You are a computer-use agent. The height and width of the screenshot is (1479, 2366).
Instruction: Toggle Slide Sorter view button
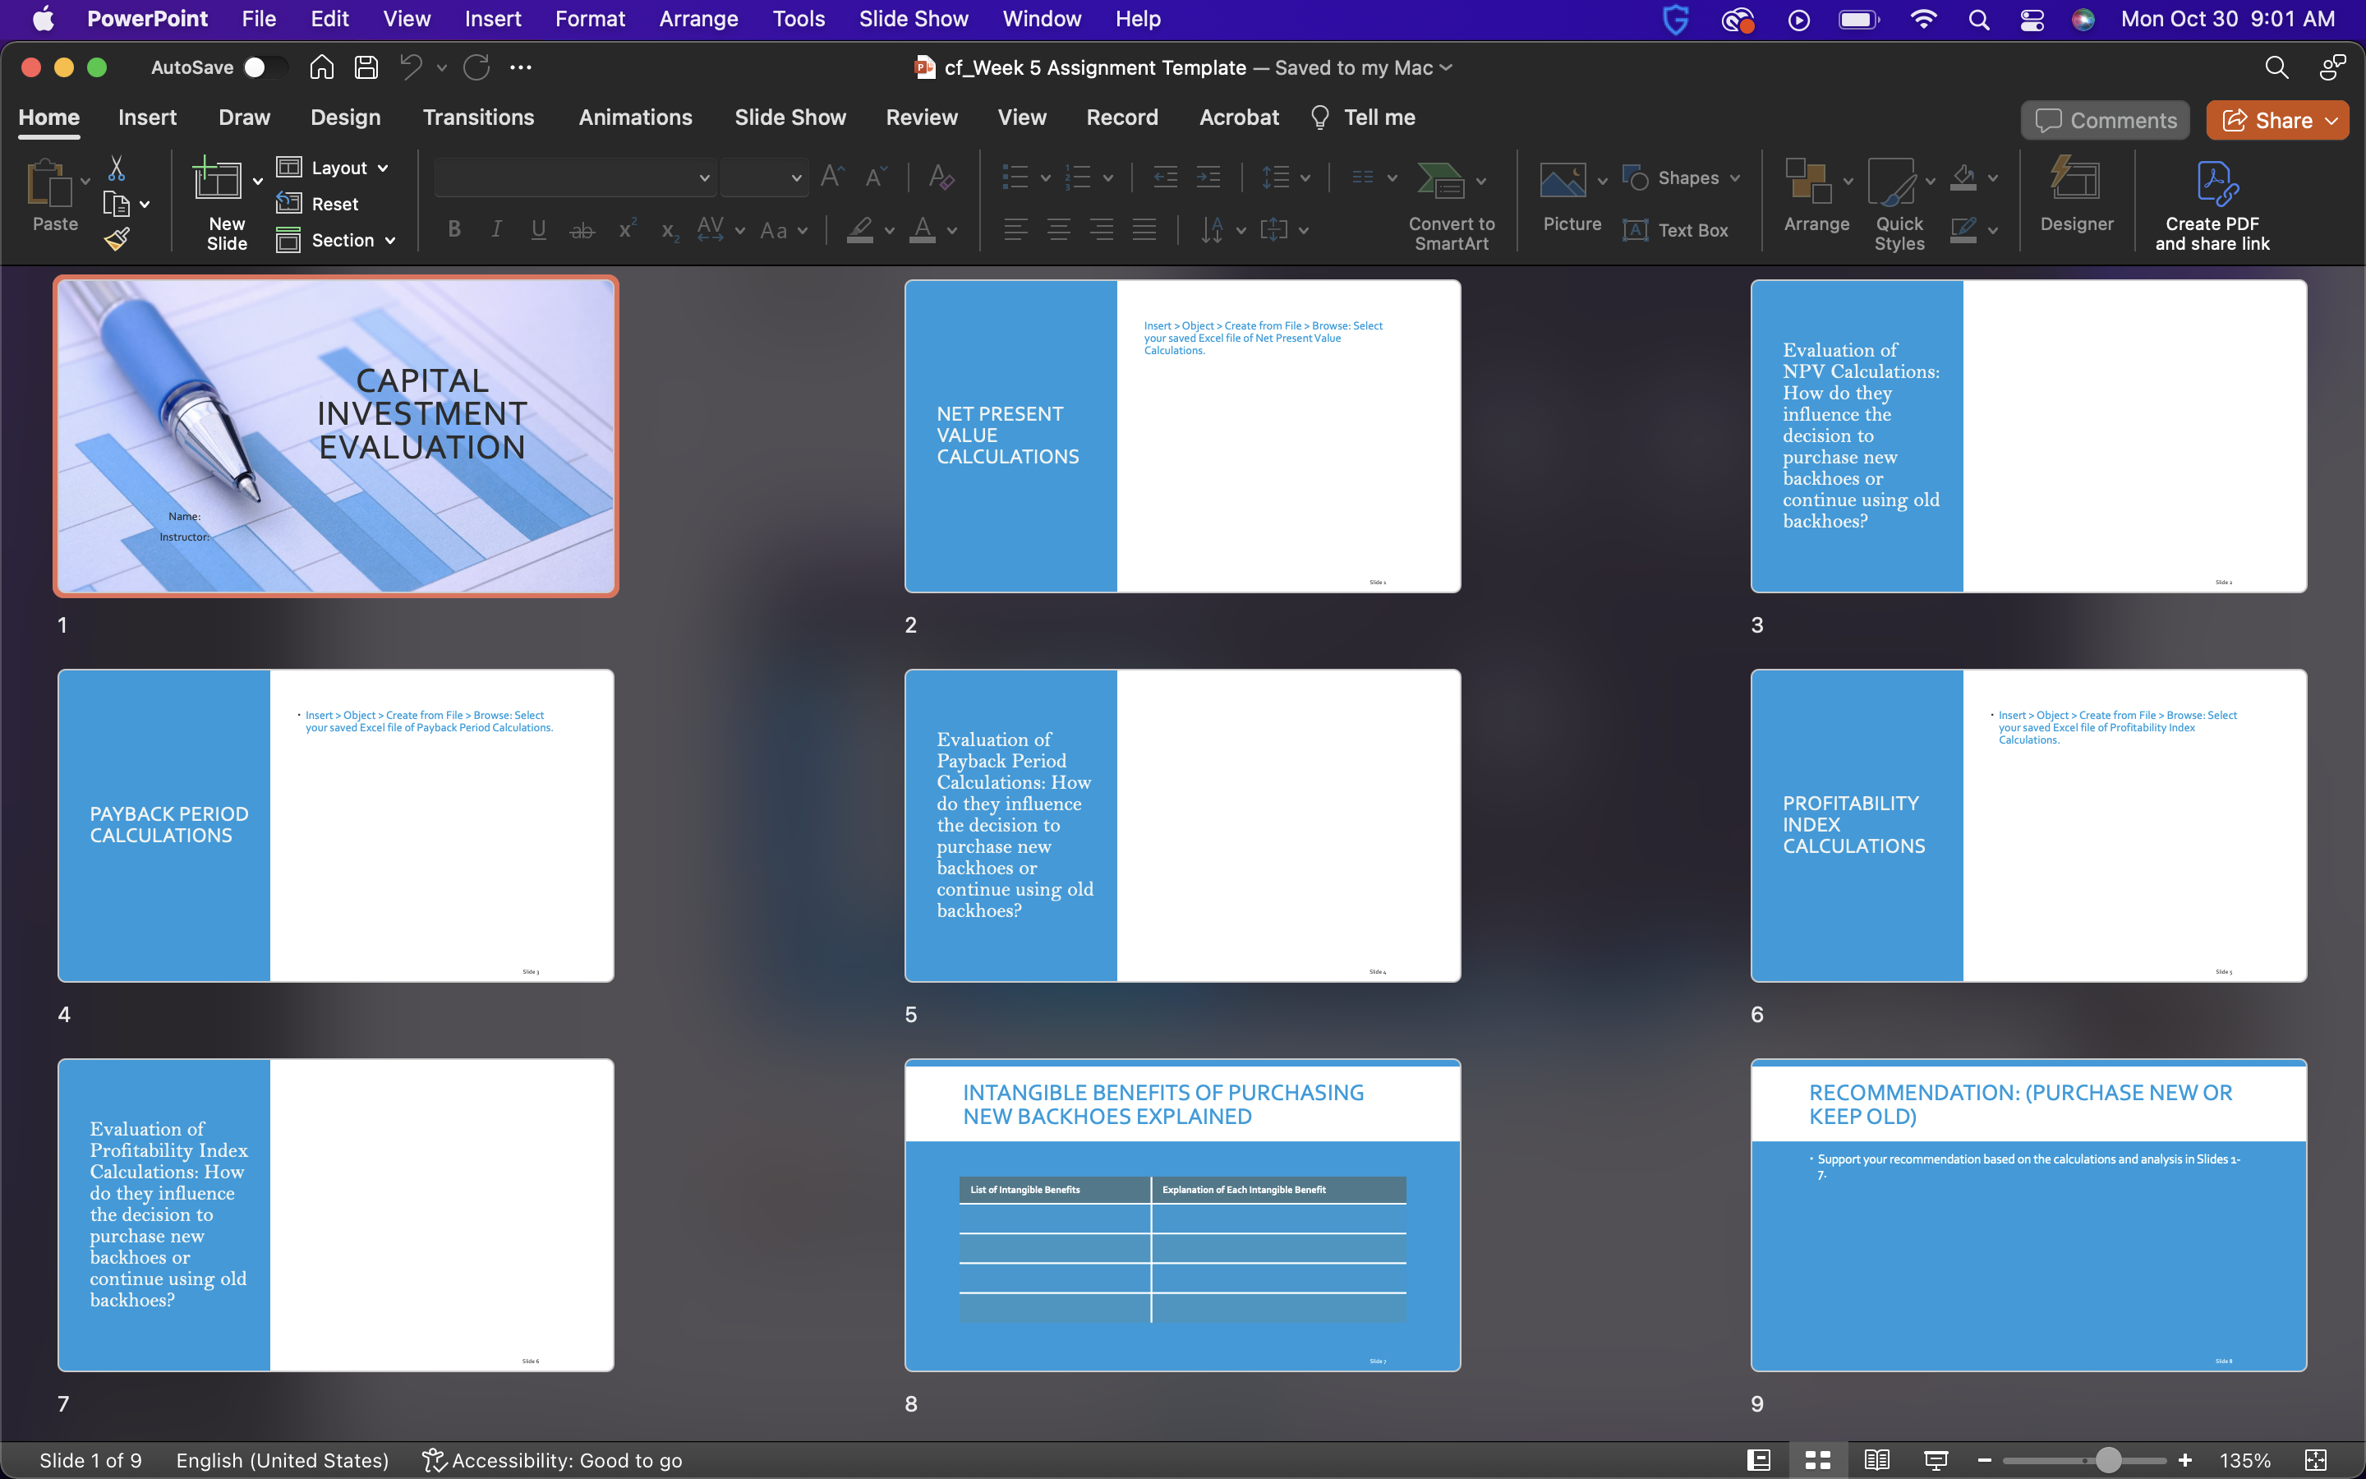pos(1817,1459)
